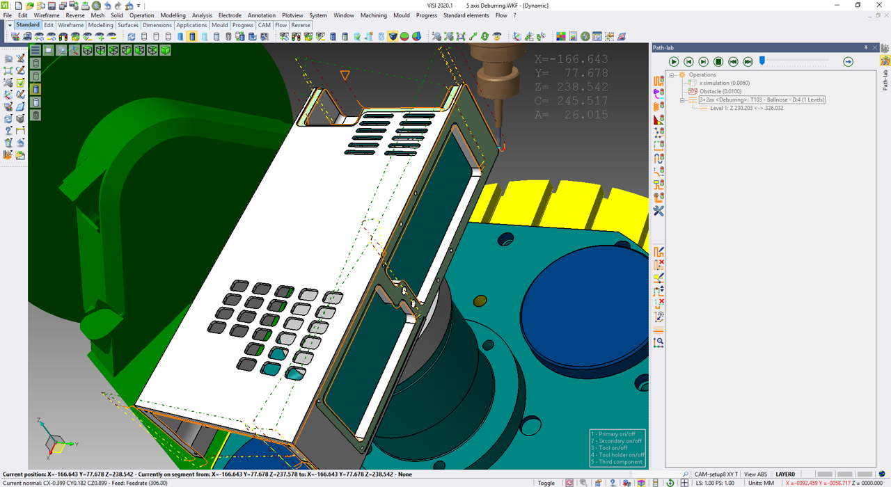
Task: Collapse the Operations tree node
Action: tap(672, 75)
